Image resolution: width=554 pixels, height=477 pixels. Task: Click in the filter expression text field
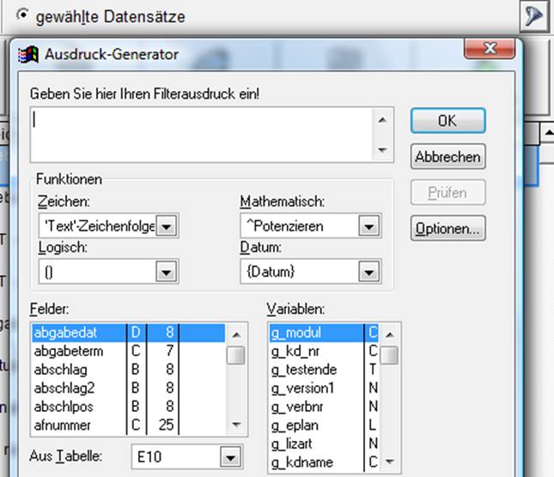point(202,132)
